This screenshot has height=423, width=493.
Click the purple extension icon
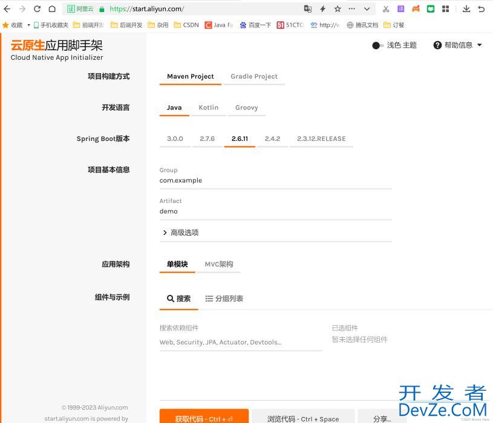pyautogui.click(x=401, y=9)
